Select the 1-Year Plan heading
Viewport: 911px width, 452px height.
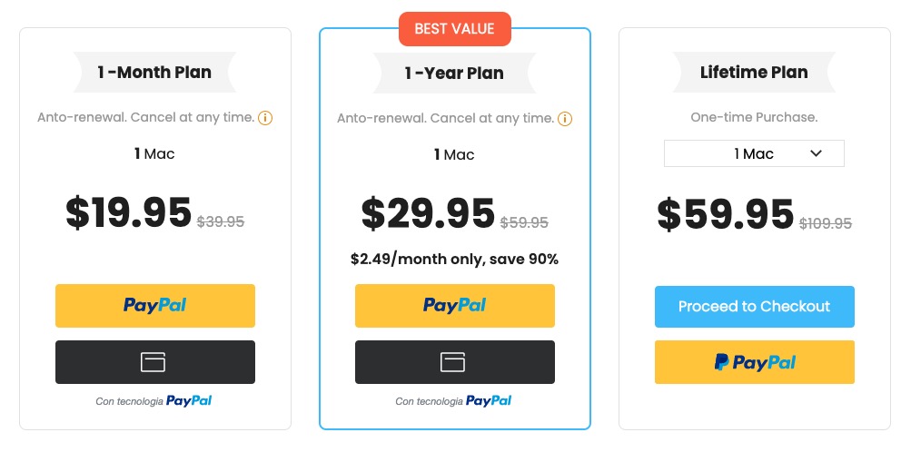(454, 73)
